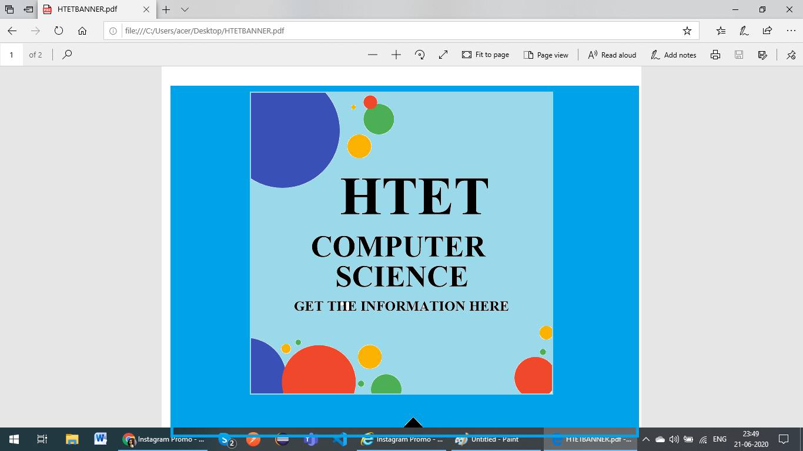This screenshot has height=451, width=803.
Task: Show the tab previews chevron
Action: point(185,9)
